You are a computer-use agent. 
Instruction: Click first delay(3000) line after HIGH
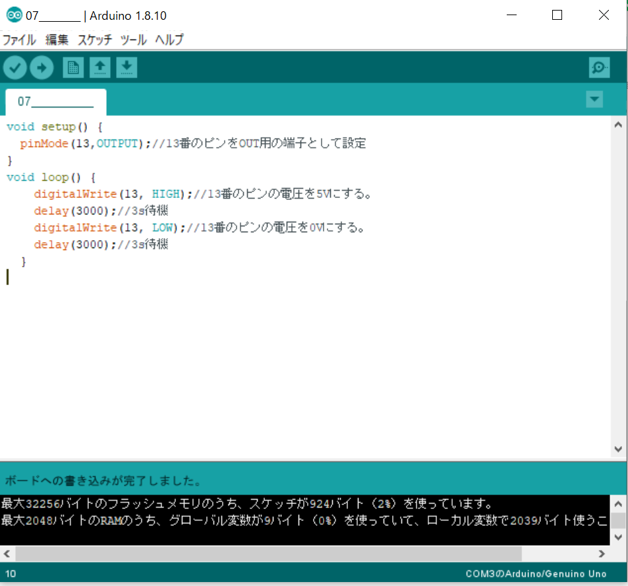101,211
